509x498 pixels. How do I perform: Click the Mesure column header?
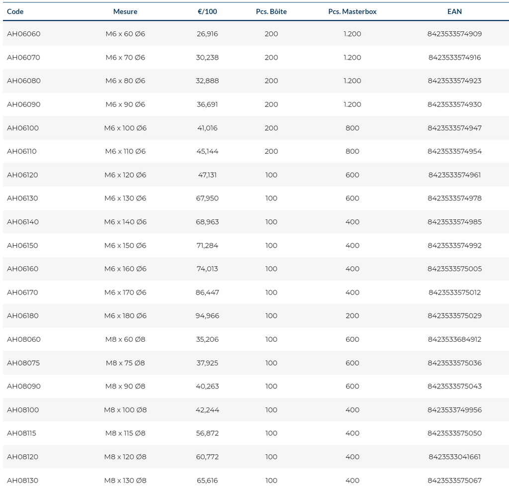[125, 12]
